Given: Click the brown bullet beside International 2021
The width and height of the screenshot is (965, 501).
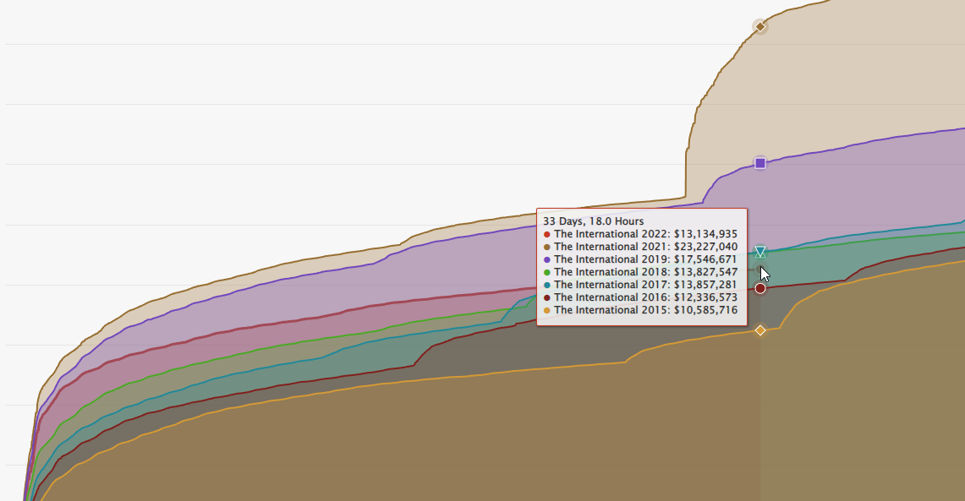Looking at the screenshot, I should tap(547, 247).
